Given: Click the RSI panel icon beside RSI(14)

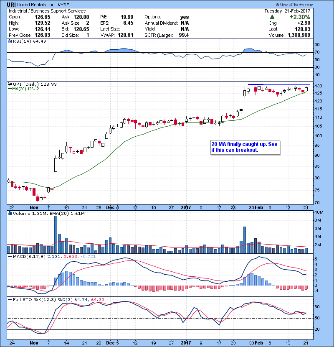Looking at the screenshot, I should tap(10, 41).
